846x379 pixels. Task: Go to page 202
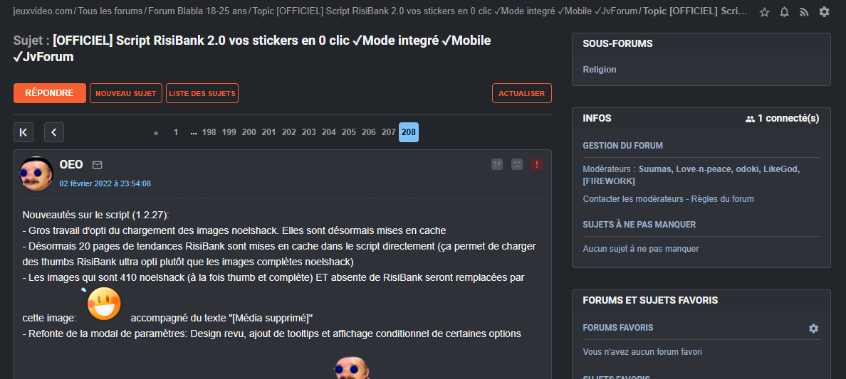(288, 132)
